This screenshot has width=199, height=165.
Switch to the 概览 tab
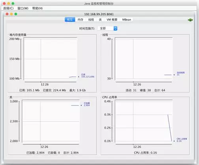click(x=70, y=20)
